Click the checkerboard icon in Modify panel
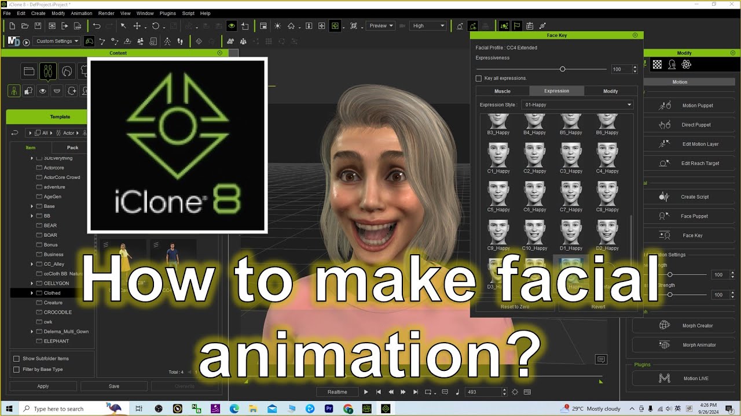741x416 pixels. coord(657,65)
